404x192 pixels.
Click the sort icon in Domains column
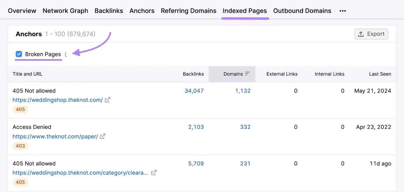(247, 74)
